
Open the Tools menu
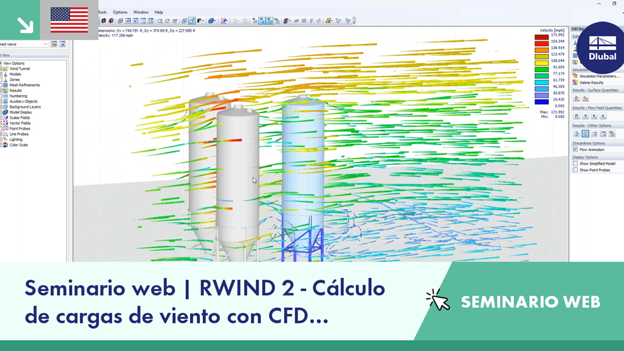point(102,13)
